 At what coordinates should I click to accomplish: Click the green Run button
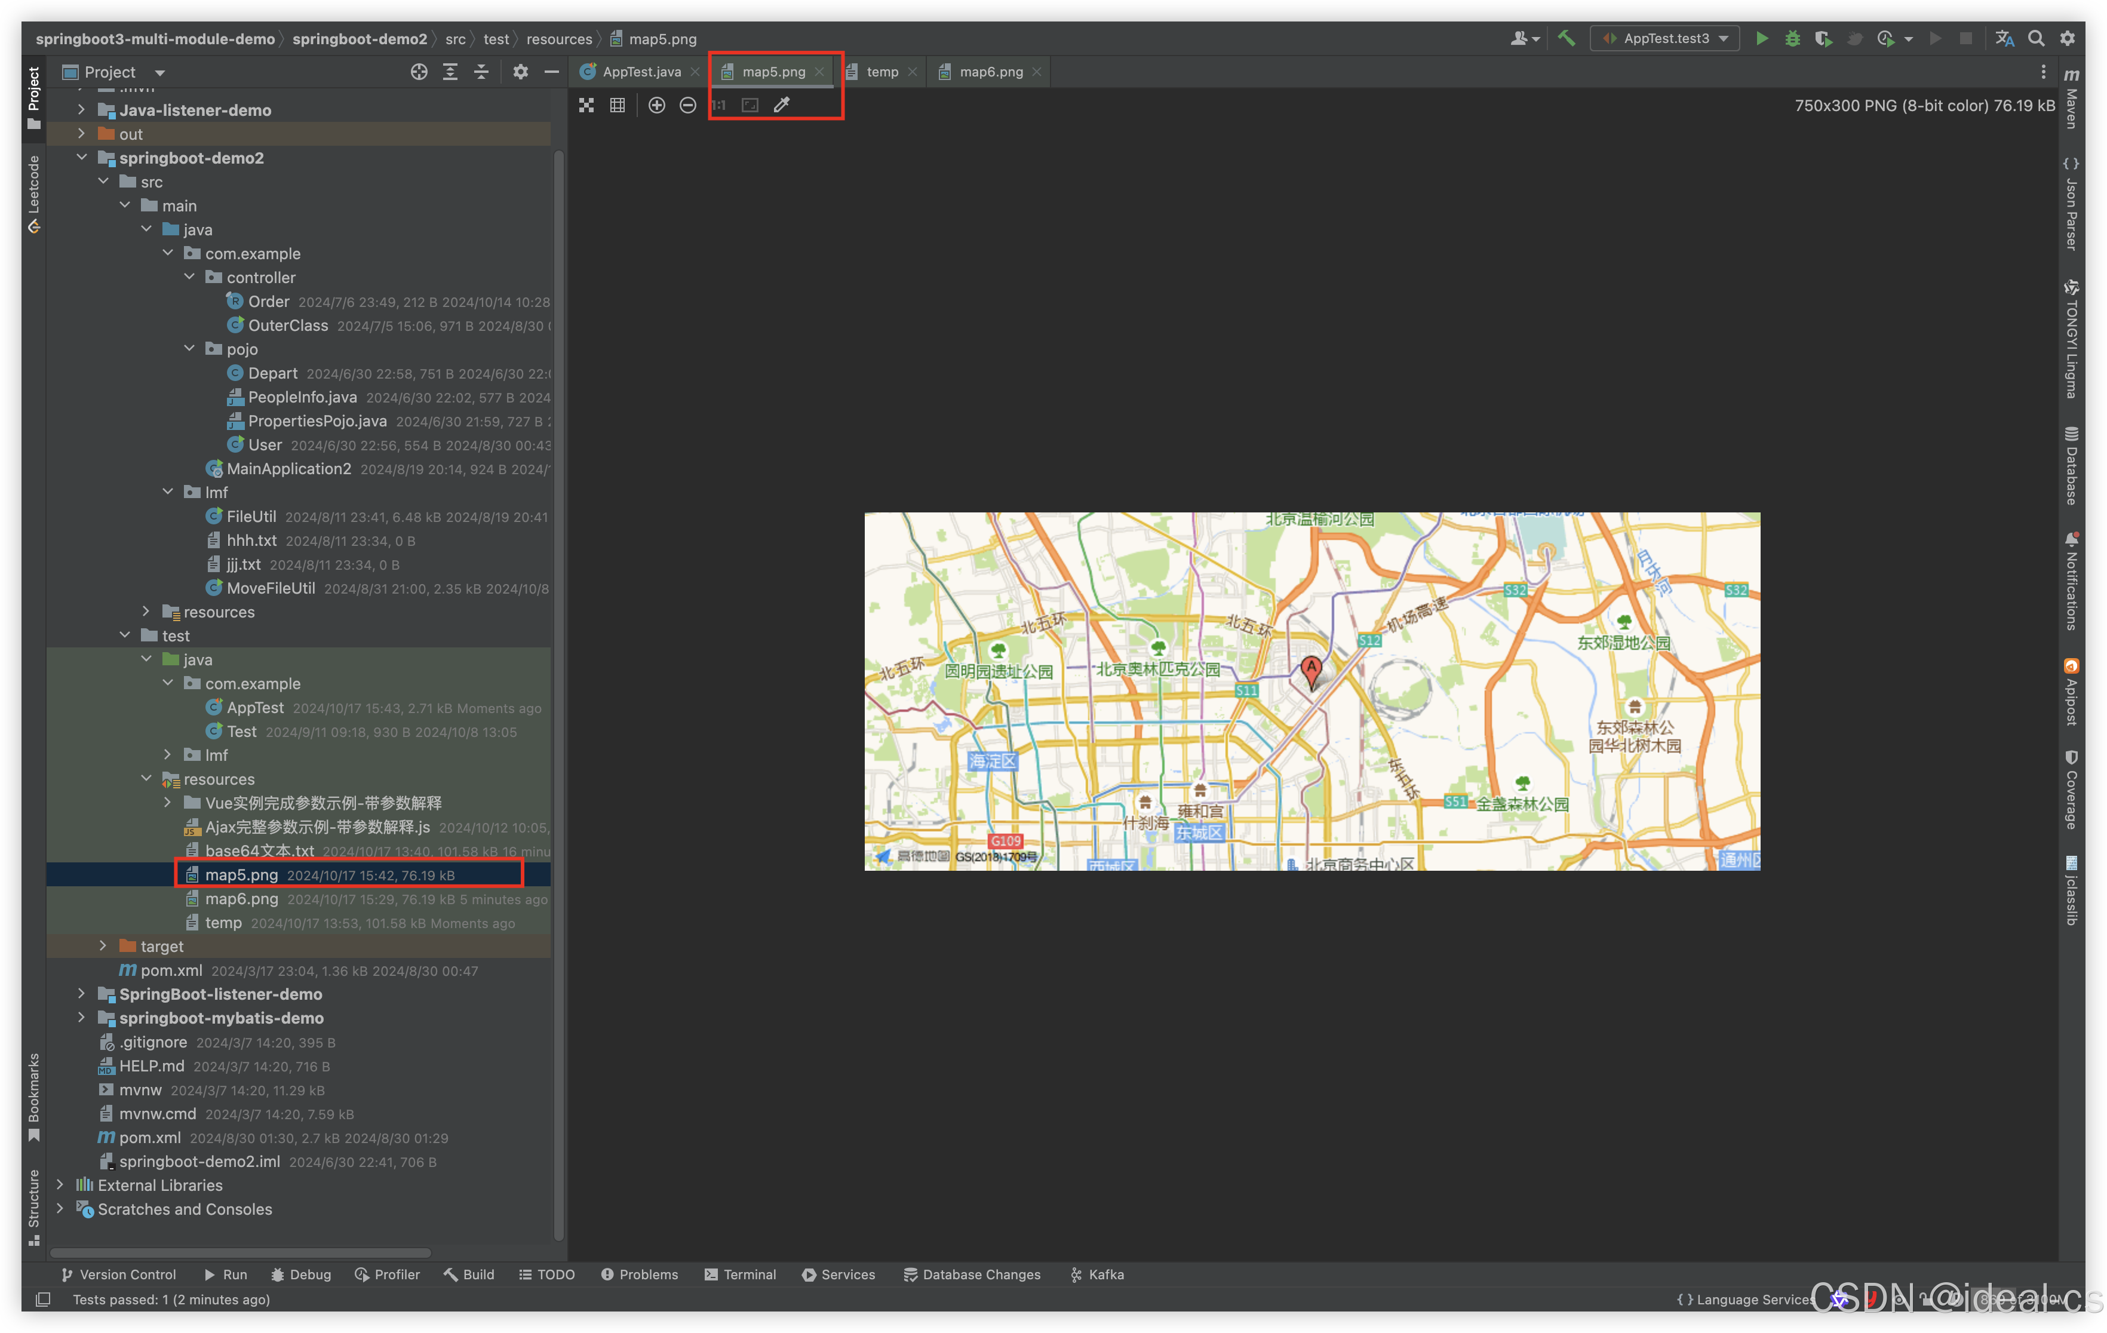(x=1761, y=38)
